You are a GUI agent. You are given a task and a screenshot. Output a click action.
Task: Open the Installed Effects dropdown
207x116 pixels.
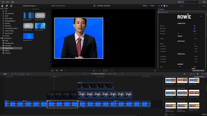click(200, 77)
